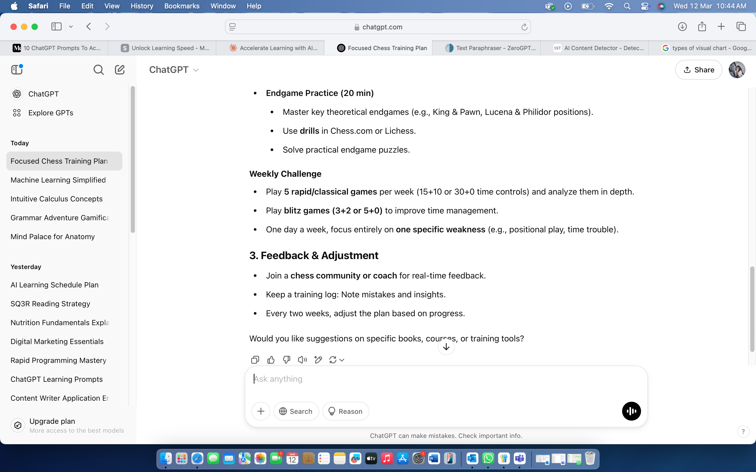Screen dimensions: 756x472
Task: Open Safari sidebar options chevron
Action: [71, 27]
